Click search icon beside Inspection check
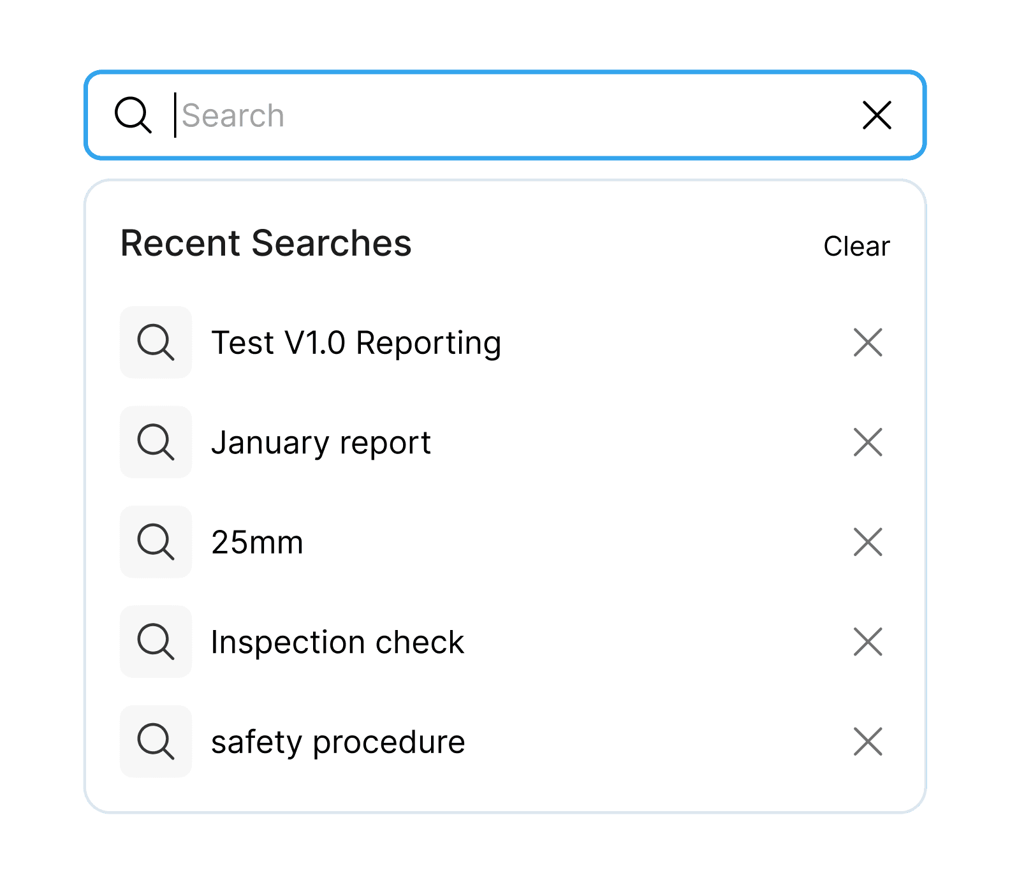The width and height of the screenshot is (1010, 880). click(156, 642)
